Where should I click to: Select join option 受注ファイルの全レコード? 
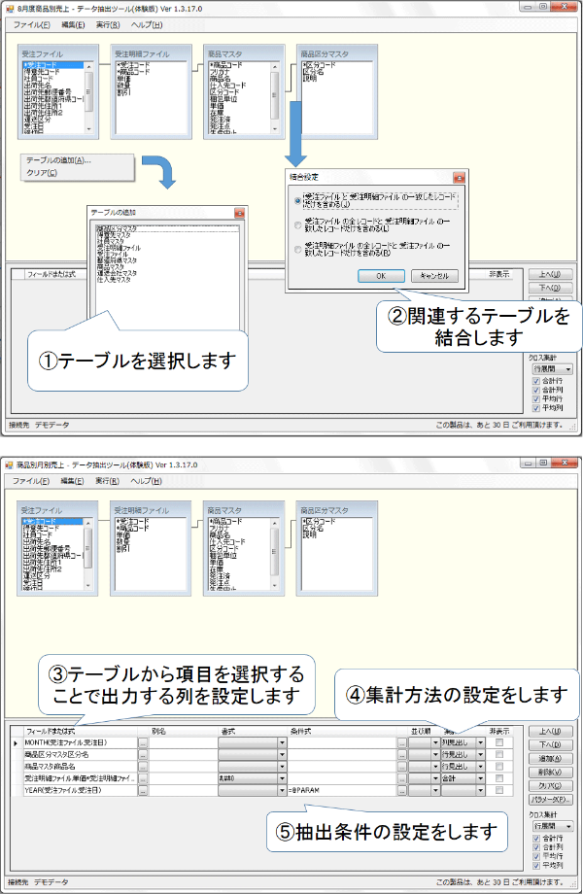297,225
